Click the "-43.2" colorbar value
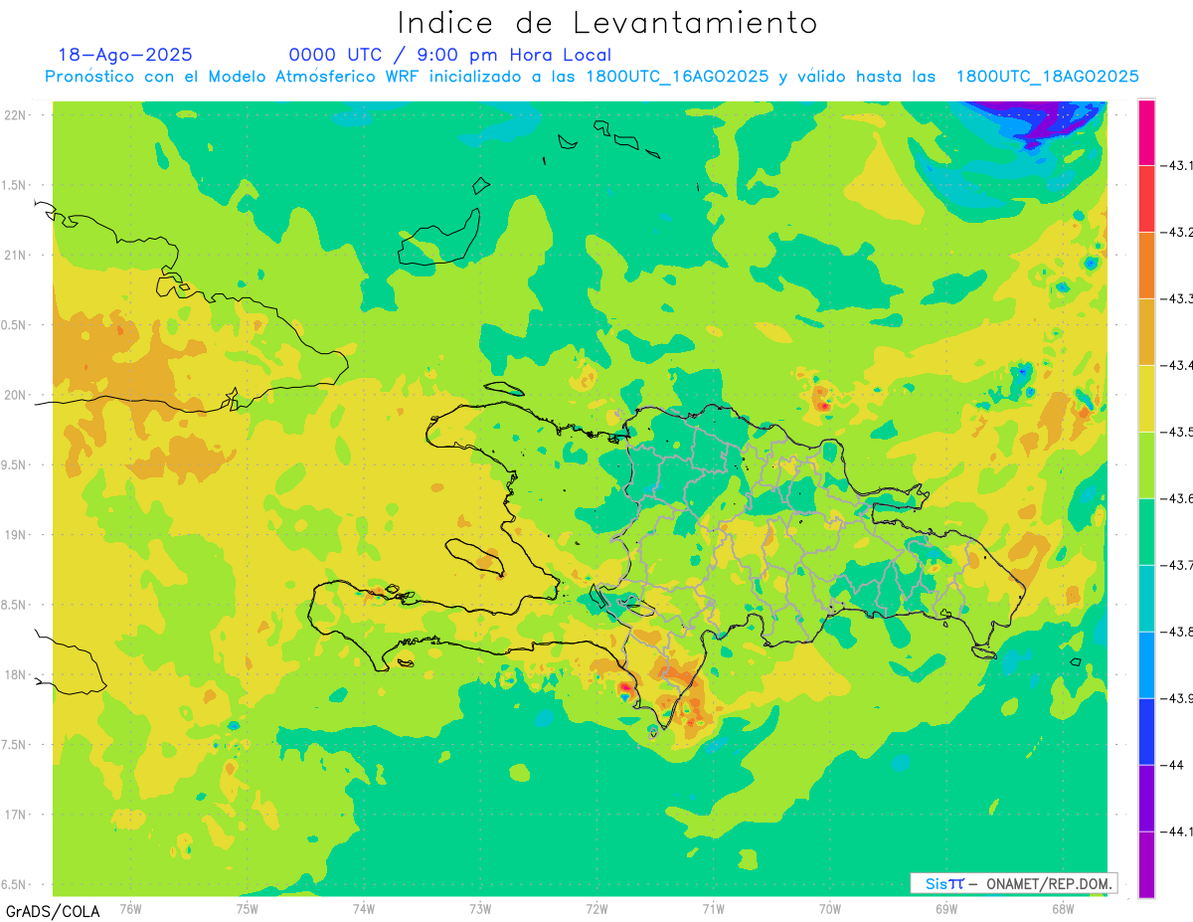This screenshot has width=1193, height=922. [x=1178, y=232]
